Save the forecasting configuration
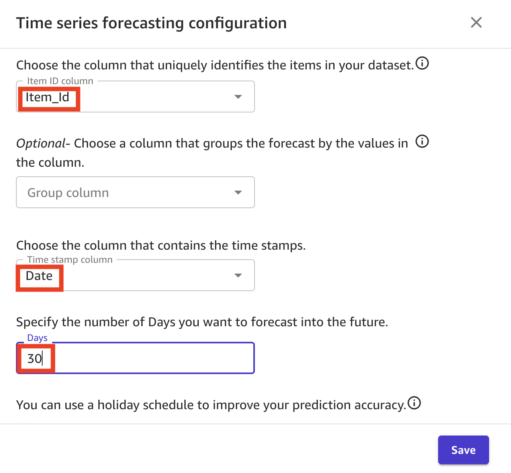The image size is (511, 473). click(x=463, y=450)
